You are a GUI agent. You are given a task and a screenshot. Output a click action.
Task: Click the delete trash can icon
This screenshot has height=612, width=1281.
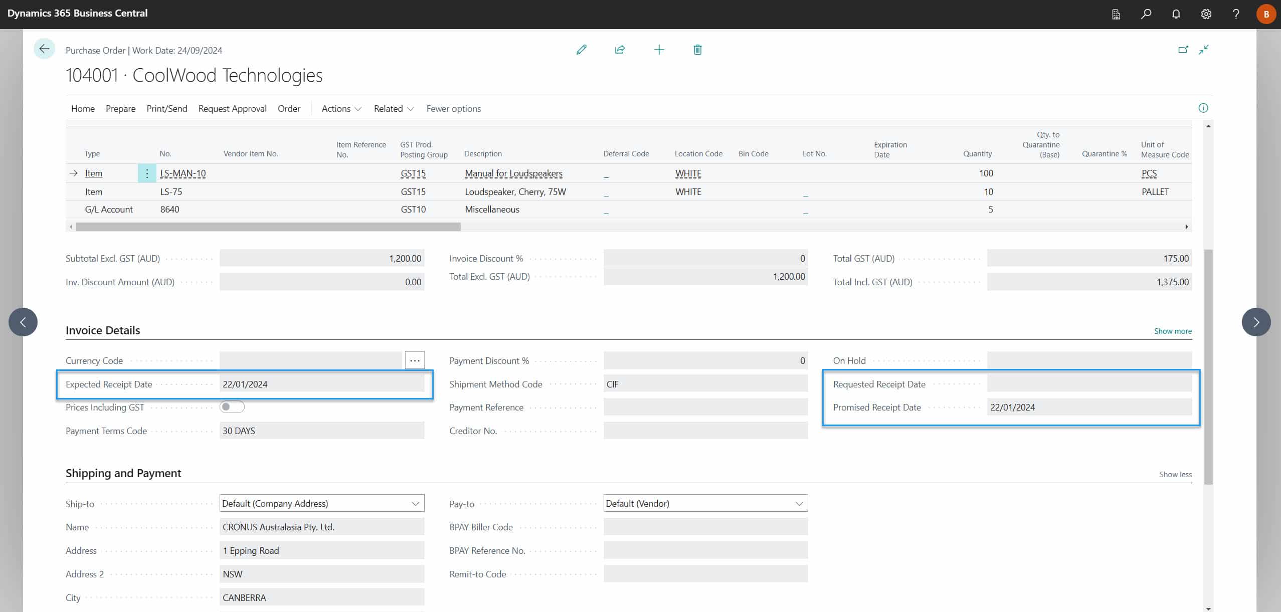[x=697, y=50]
